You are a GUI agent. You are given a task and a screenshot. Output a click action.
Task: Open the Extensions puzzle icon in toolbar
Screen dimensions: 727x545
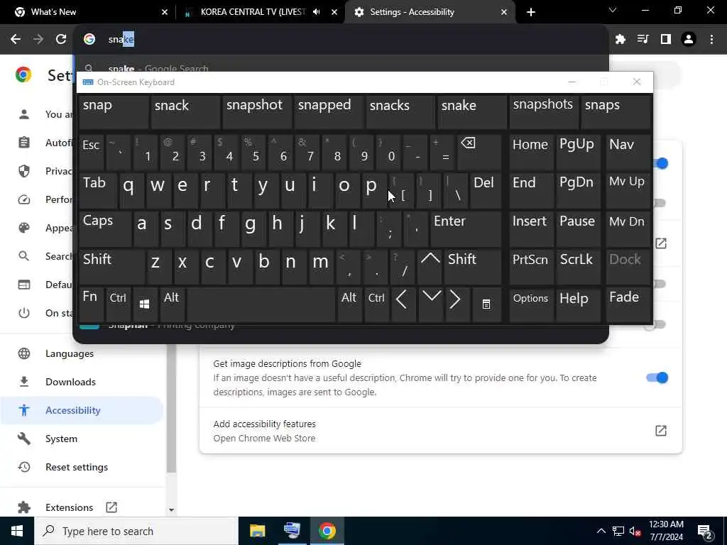621,40
